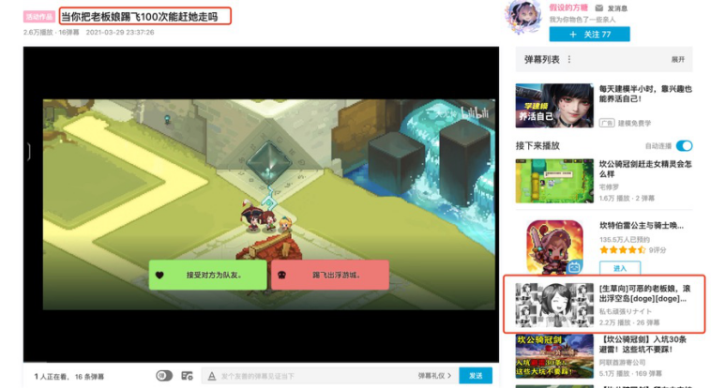The height and width of the screenshot is (388, 711).
Task: Click the 1人正在看 viewer count text
Action: click(x=51, y=377)
